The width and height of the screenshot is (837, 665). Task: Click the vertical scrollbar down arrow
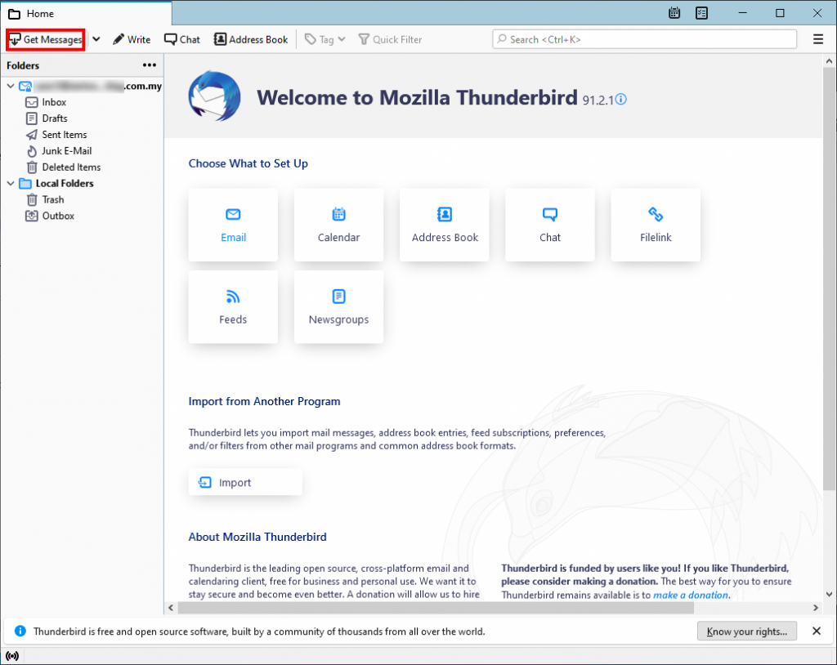829,594
